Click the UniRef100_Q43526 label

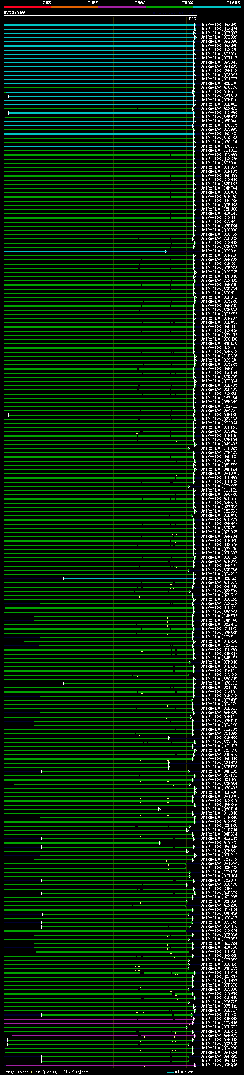[219, 545]
